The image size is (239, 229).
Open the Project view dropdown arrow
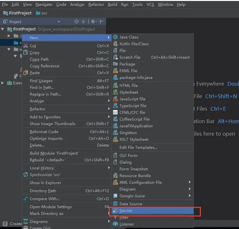(59, 22)
